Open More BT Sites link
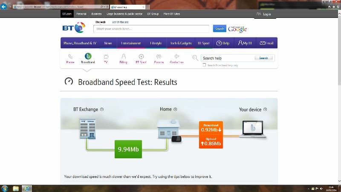 [x=172, y=14]
